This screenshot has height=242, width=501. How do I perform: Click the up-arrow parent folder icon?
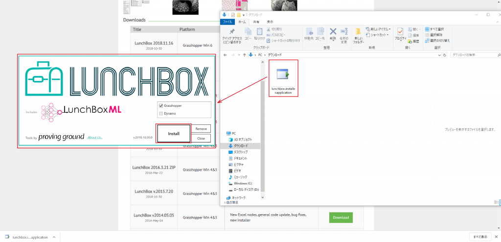(x=244, y=55)
